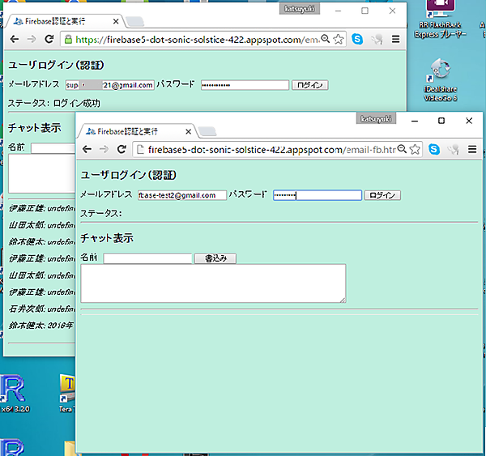Focus email field with ftase-test2 address

[181, 195]
